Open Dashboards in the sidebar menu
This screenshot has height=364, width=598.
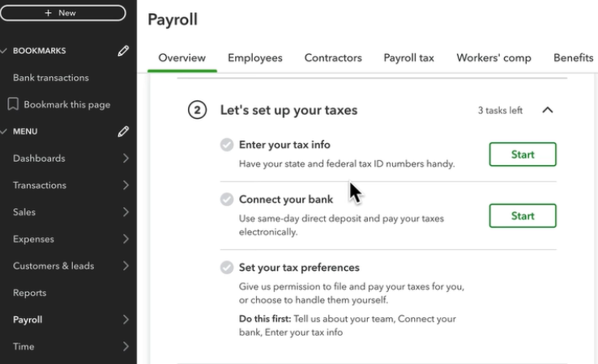[39, 158]
